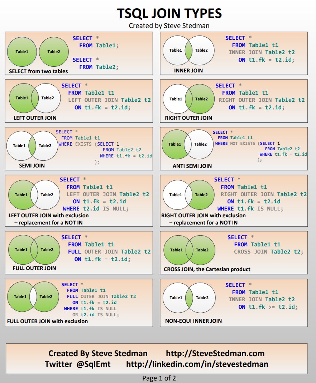Click the "FROM Table2;" code line
The image size is (316, 383).
coord(99,67)
